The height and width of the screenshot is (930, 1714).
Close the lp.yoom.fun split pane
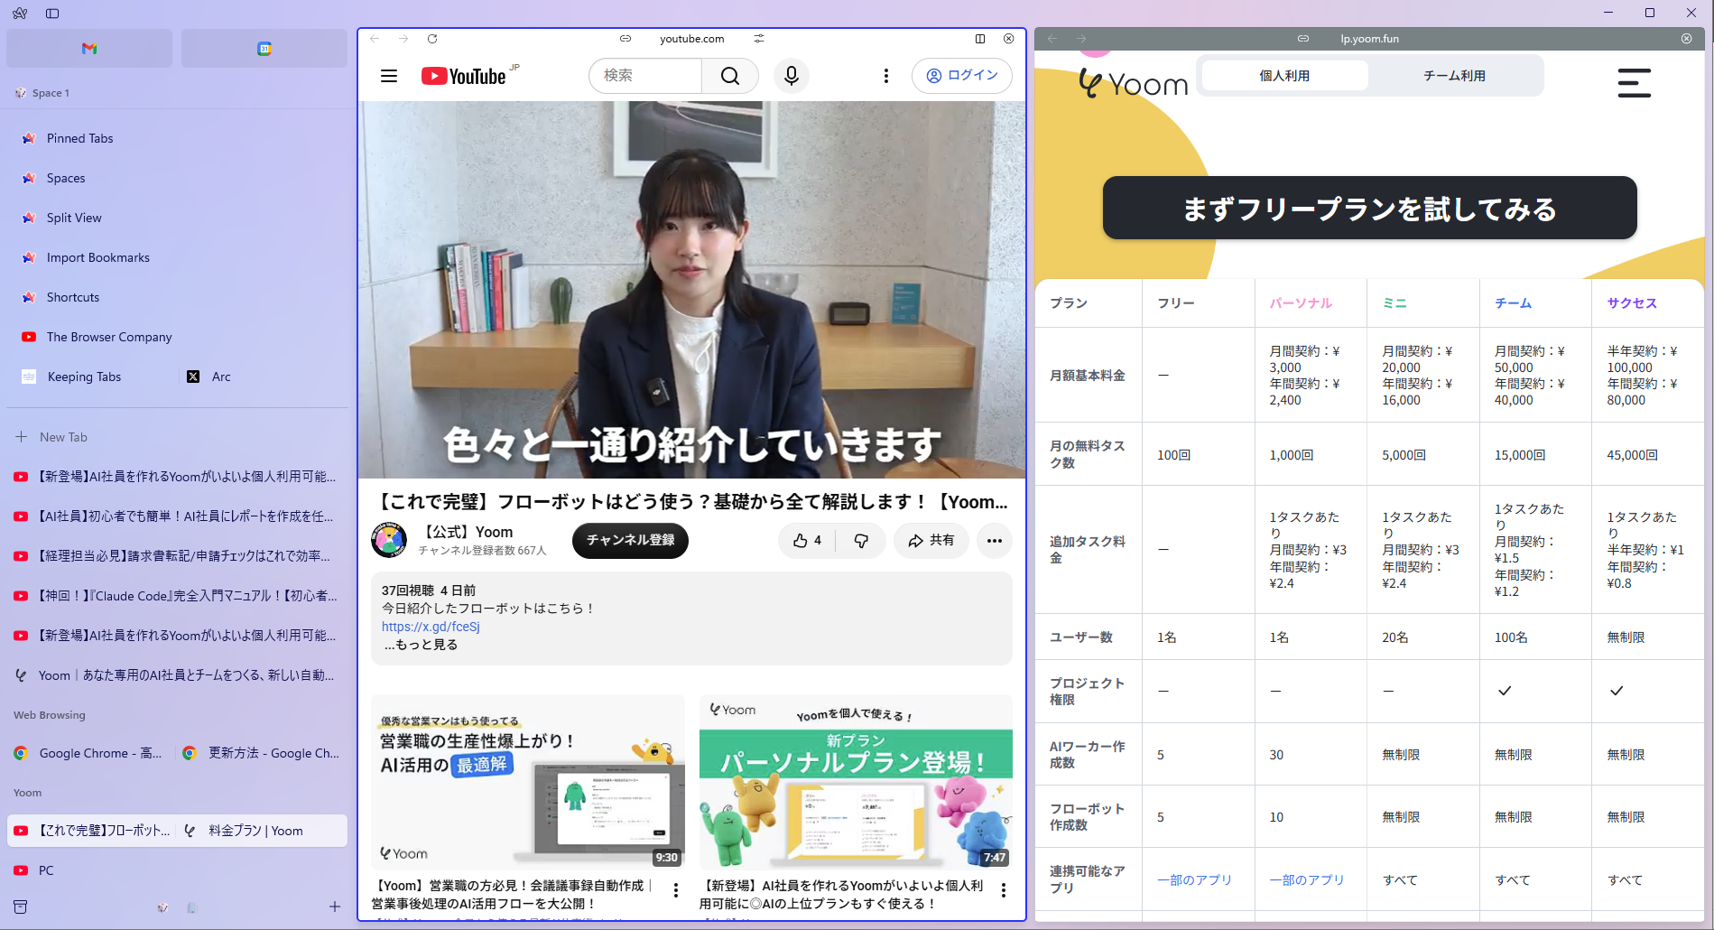tap(1687, 39)
